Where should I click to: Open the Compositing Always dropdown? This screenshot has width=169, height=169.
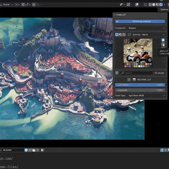(x=147, y=28)
